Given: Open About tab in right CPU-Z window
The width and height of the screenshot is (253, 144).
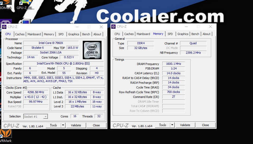Looking at the screenshot, I should (x=206, y=34).
